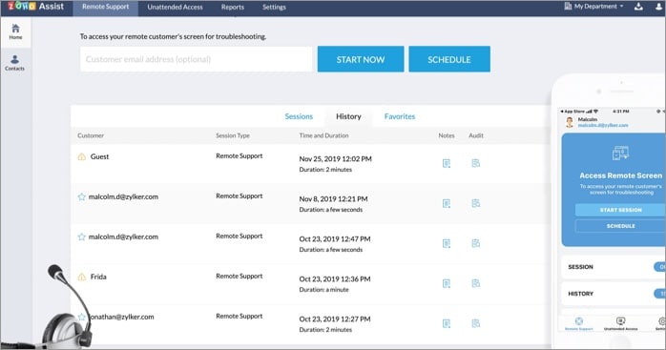This screenshot has width=666, height=350.
Task: Click the warning icon beside Guest
Action: point(81,156)
